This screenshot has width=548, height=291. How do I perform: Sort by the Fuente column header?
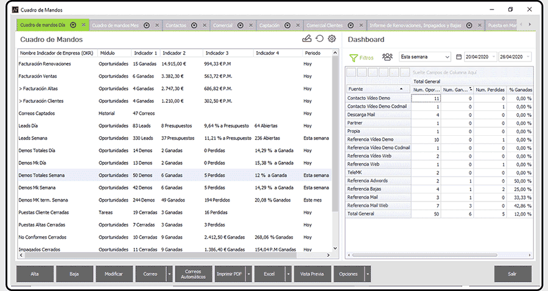(378, 89)
